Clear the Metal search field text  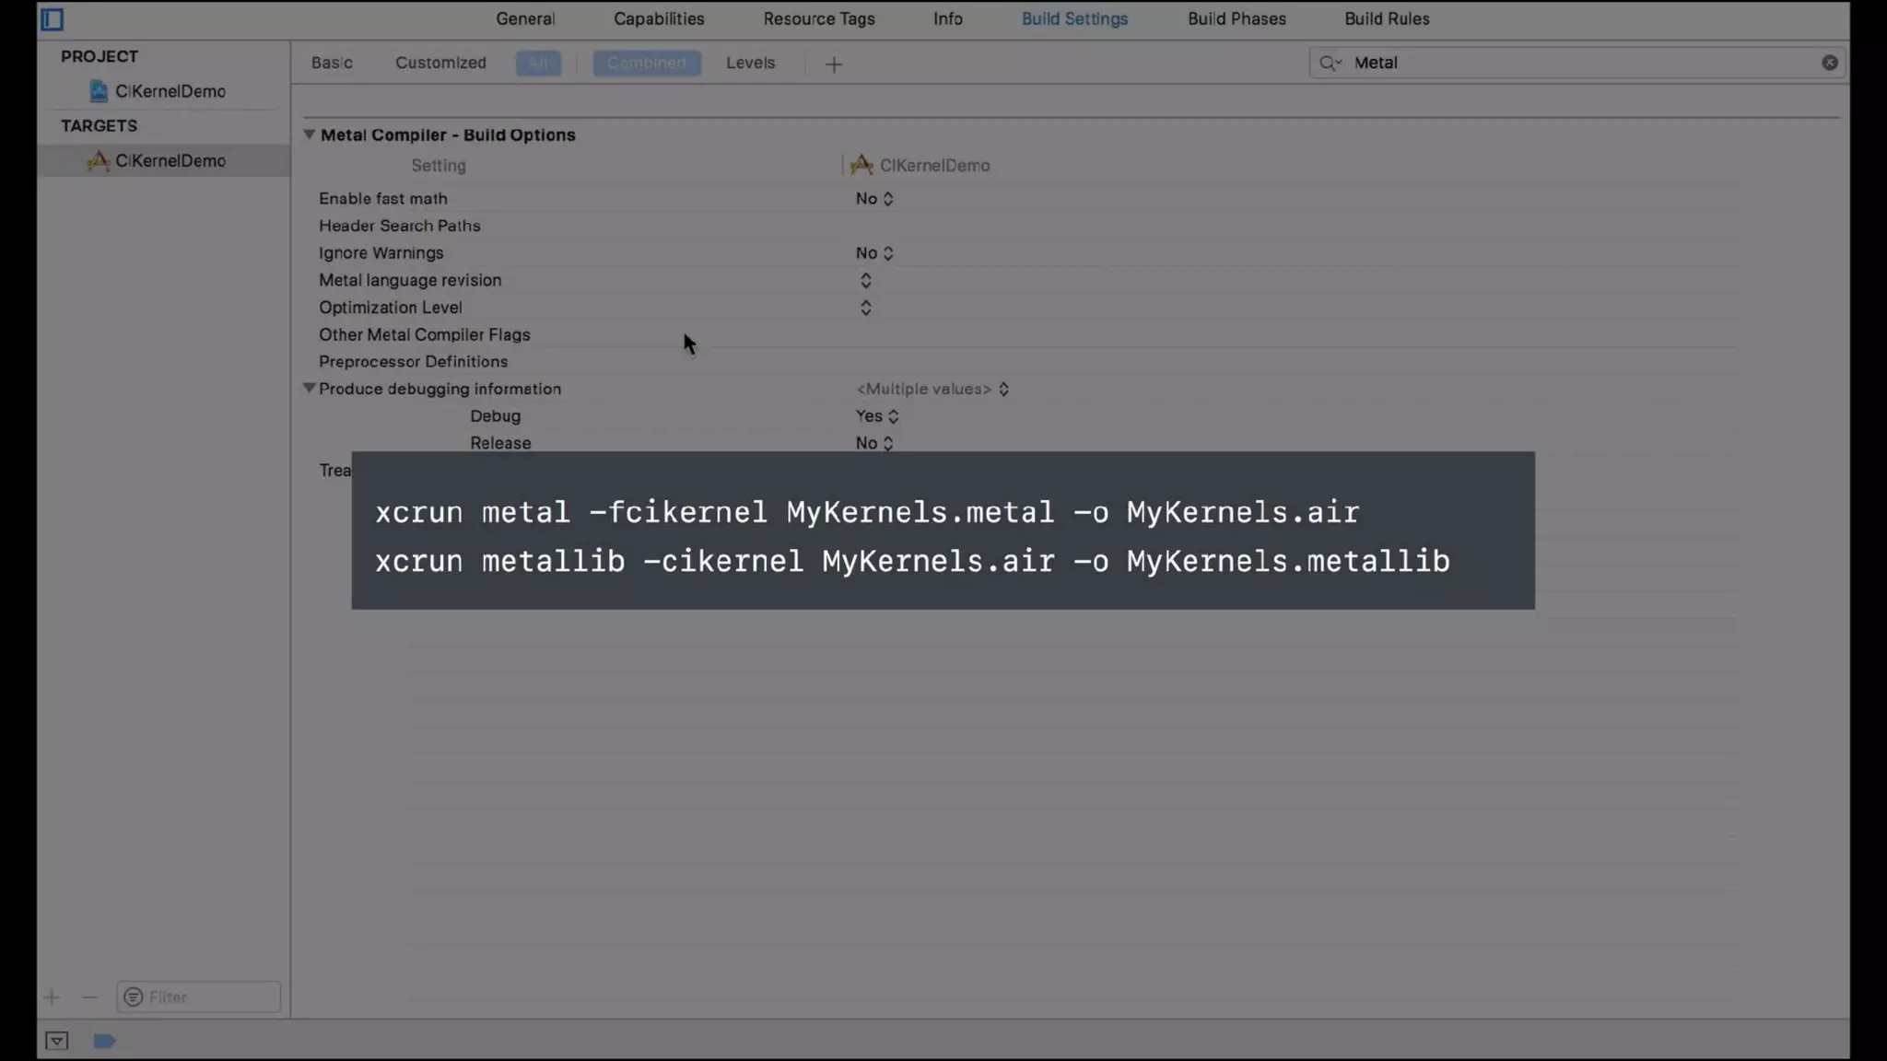(x=1829, y=63)
